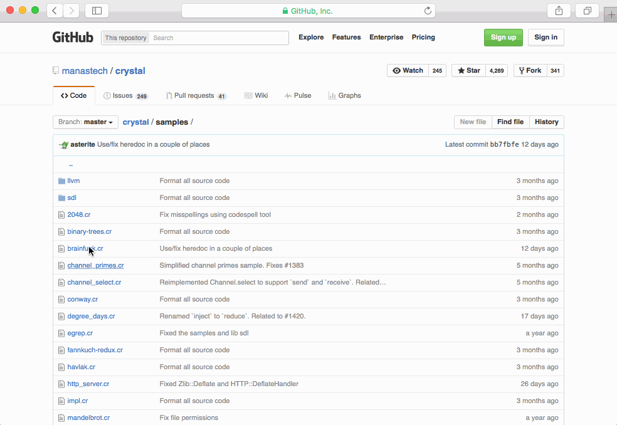Open 'Simplified channel primes sample' commit message
This screenshot has width=617, height=425.
click(231, 266)
